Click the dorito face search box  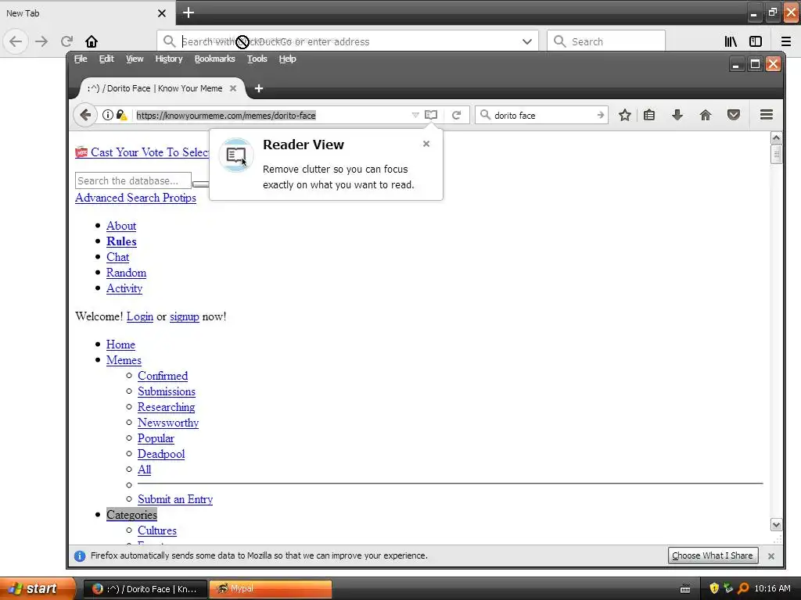(x=543, y=116)
